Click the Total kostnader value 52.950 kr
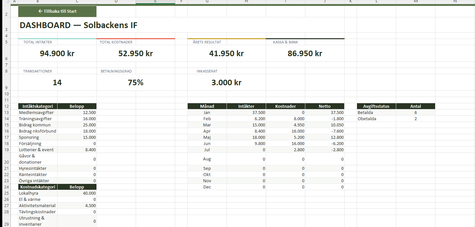This screenshot has height=227, width=475. [136, 54]
